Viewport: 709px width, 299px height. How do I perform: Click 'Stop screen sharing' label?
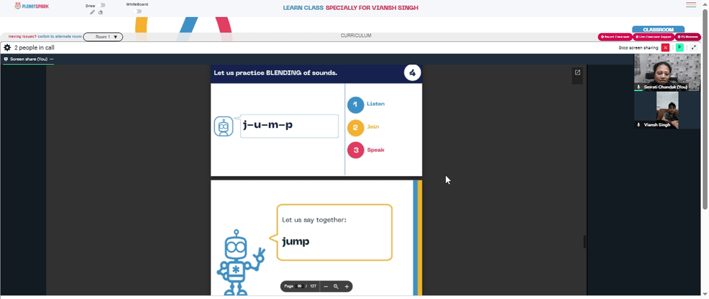(639, 47)
